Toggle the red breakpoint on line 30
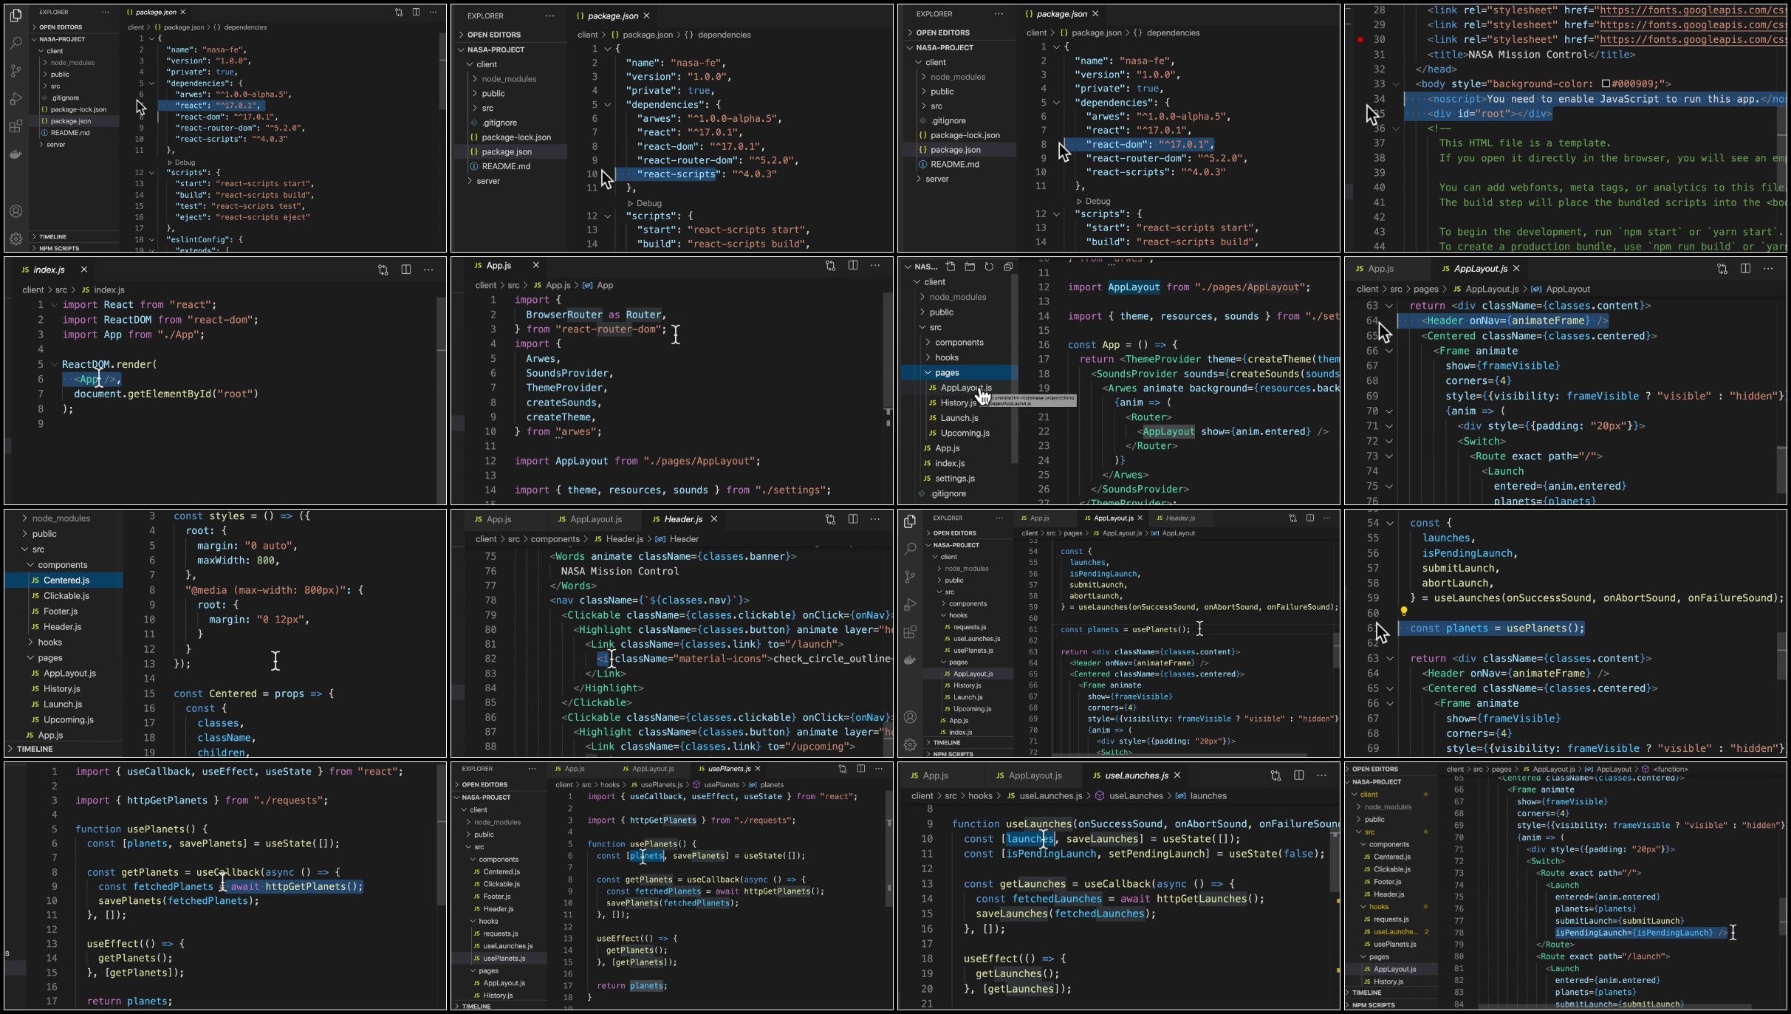 click(1360, 40)
